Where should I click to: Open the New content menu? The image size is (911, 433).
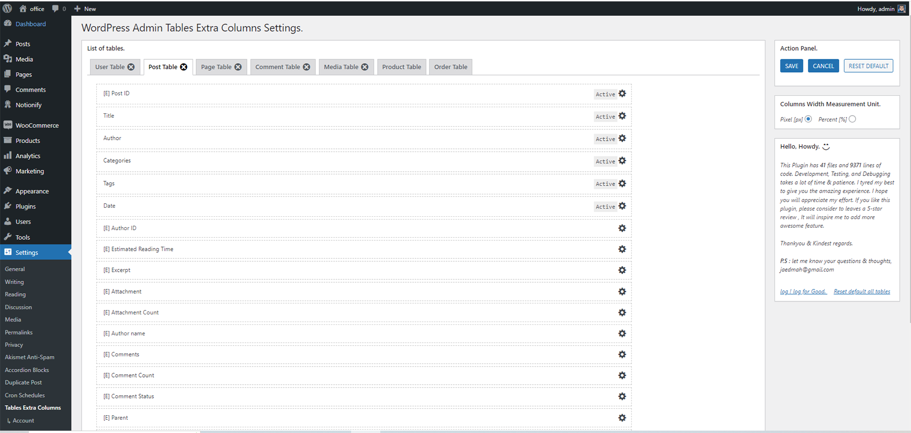point(85,9)
